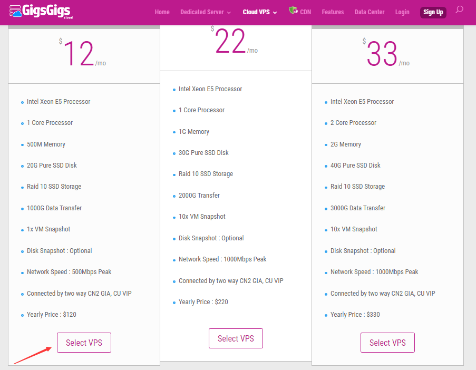Click "Yearly Price : $330" text
The image size is (476, 370).
[x=355, y=315]
